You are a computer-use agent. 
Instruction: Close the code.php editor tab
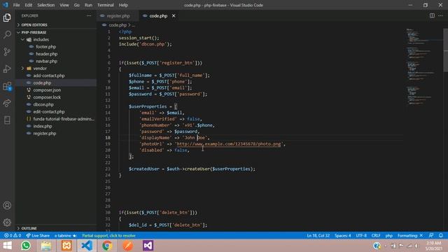(174, 15)
